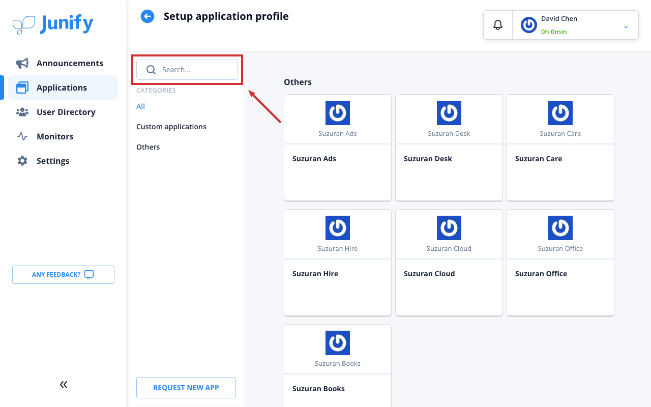Click the Any Feedback button
The image size is (651, 407).
(x=63, y=275)
